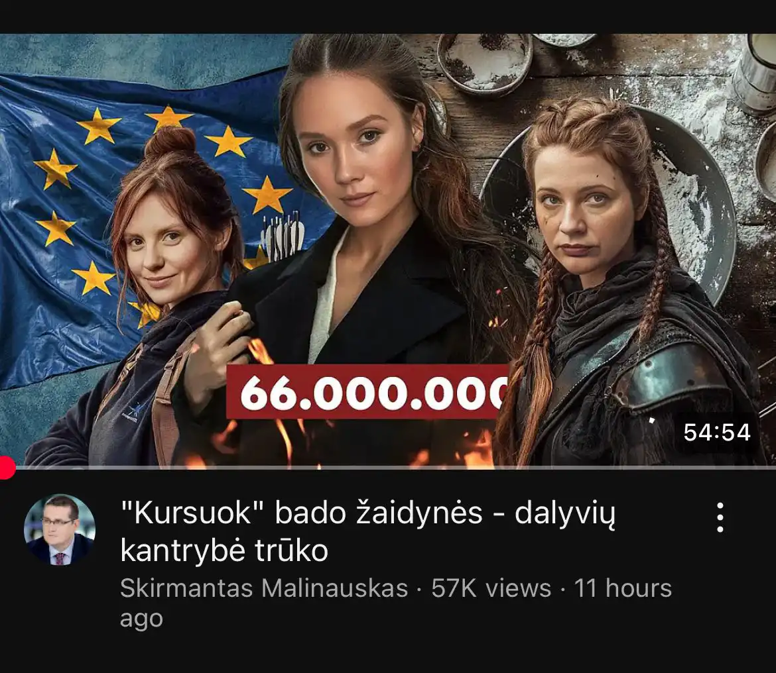Viewport: 776px width, 673px height.
Task: Click the arrows quiver in the thumbnail
Action: (x=283, y=236)
